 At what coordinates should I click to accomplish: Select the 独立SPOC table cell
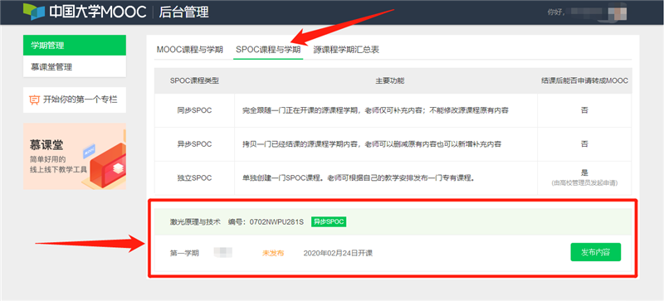click(x=194, y=178)
